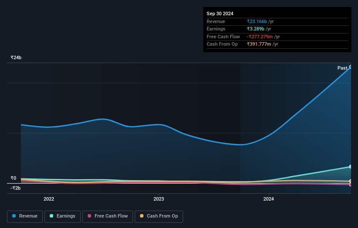
Task: Click the Earnings end-point marker on chart
Action: 351,167
